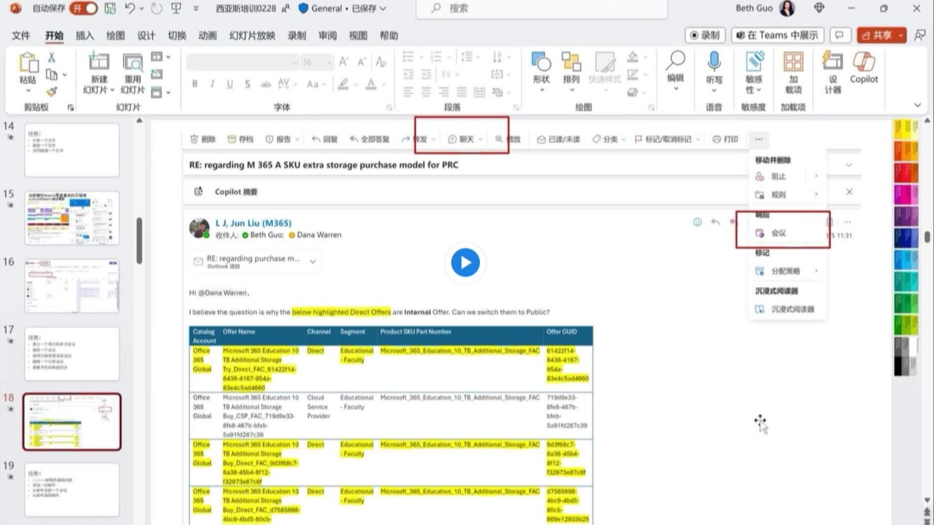Viewport: 934px width, 525px height.
Task: Play the video on the slide
Action: click(466, 262)
